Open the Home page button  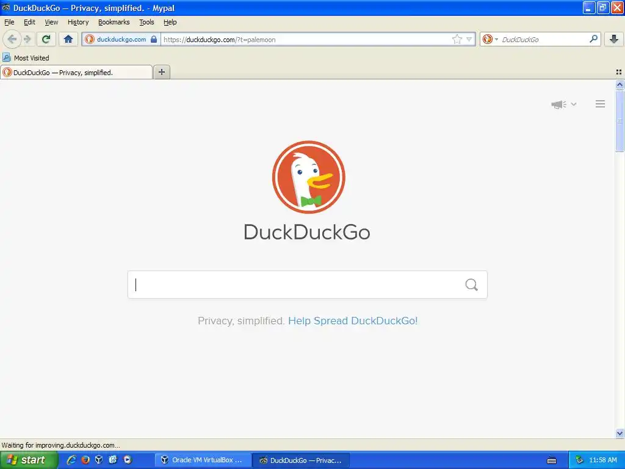point(68,39)
